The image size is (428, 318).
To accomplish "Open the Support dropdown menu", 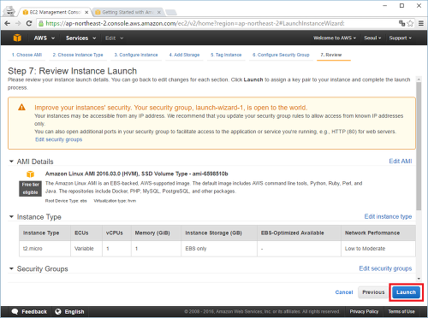I will coord(400,38).
